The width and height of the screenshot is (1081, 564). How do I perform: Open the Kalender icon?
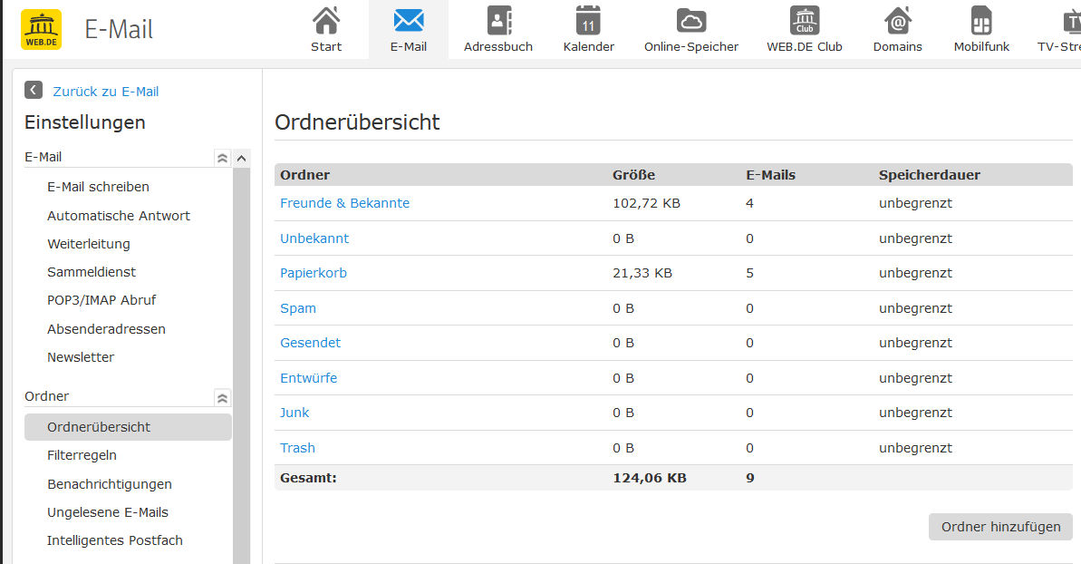(588, 20)
